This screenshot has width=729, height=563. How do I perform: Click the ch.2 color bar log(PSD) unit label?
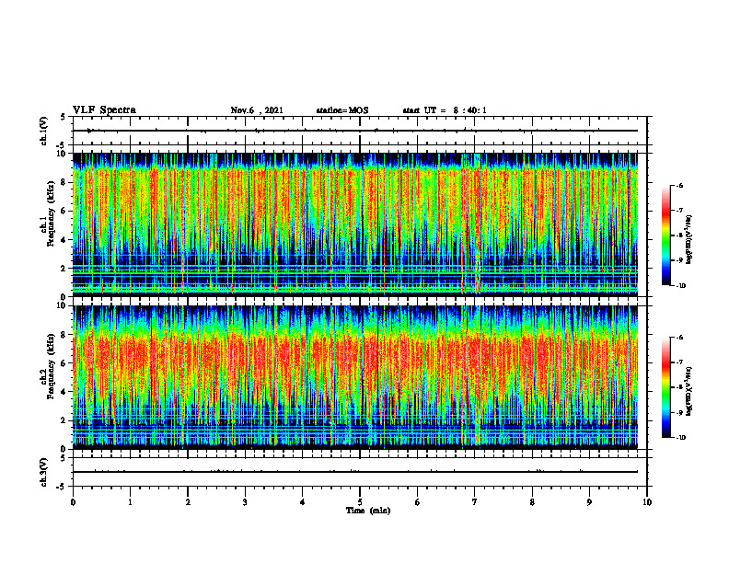689,392
